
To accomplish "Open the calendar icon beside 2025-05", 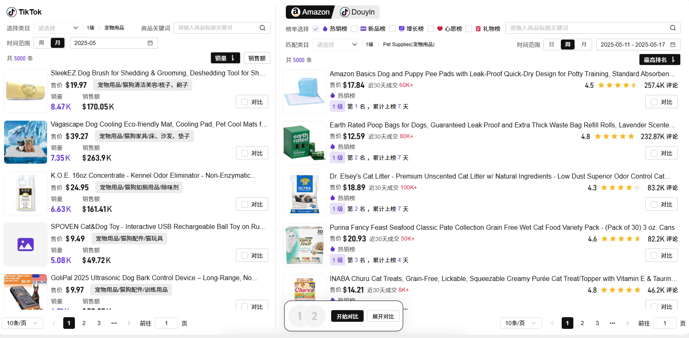I will pos(150,43).
